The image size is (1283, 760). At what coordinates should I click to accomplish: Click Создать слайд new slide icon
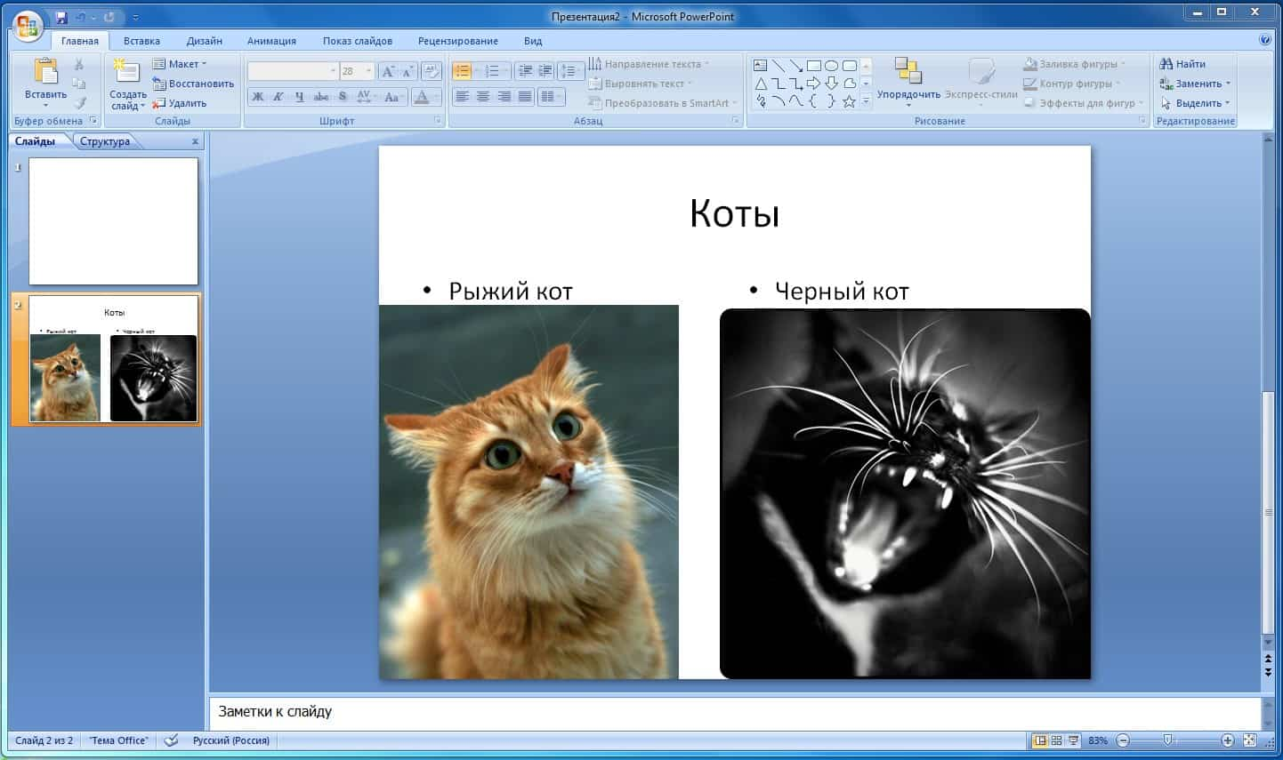click(x=126, y=71)
